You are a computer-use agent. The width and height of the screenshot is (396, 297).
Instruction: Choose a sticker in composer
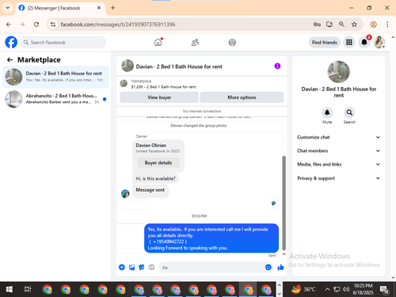tap(142, 268)
